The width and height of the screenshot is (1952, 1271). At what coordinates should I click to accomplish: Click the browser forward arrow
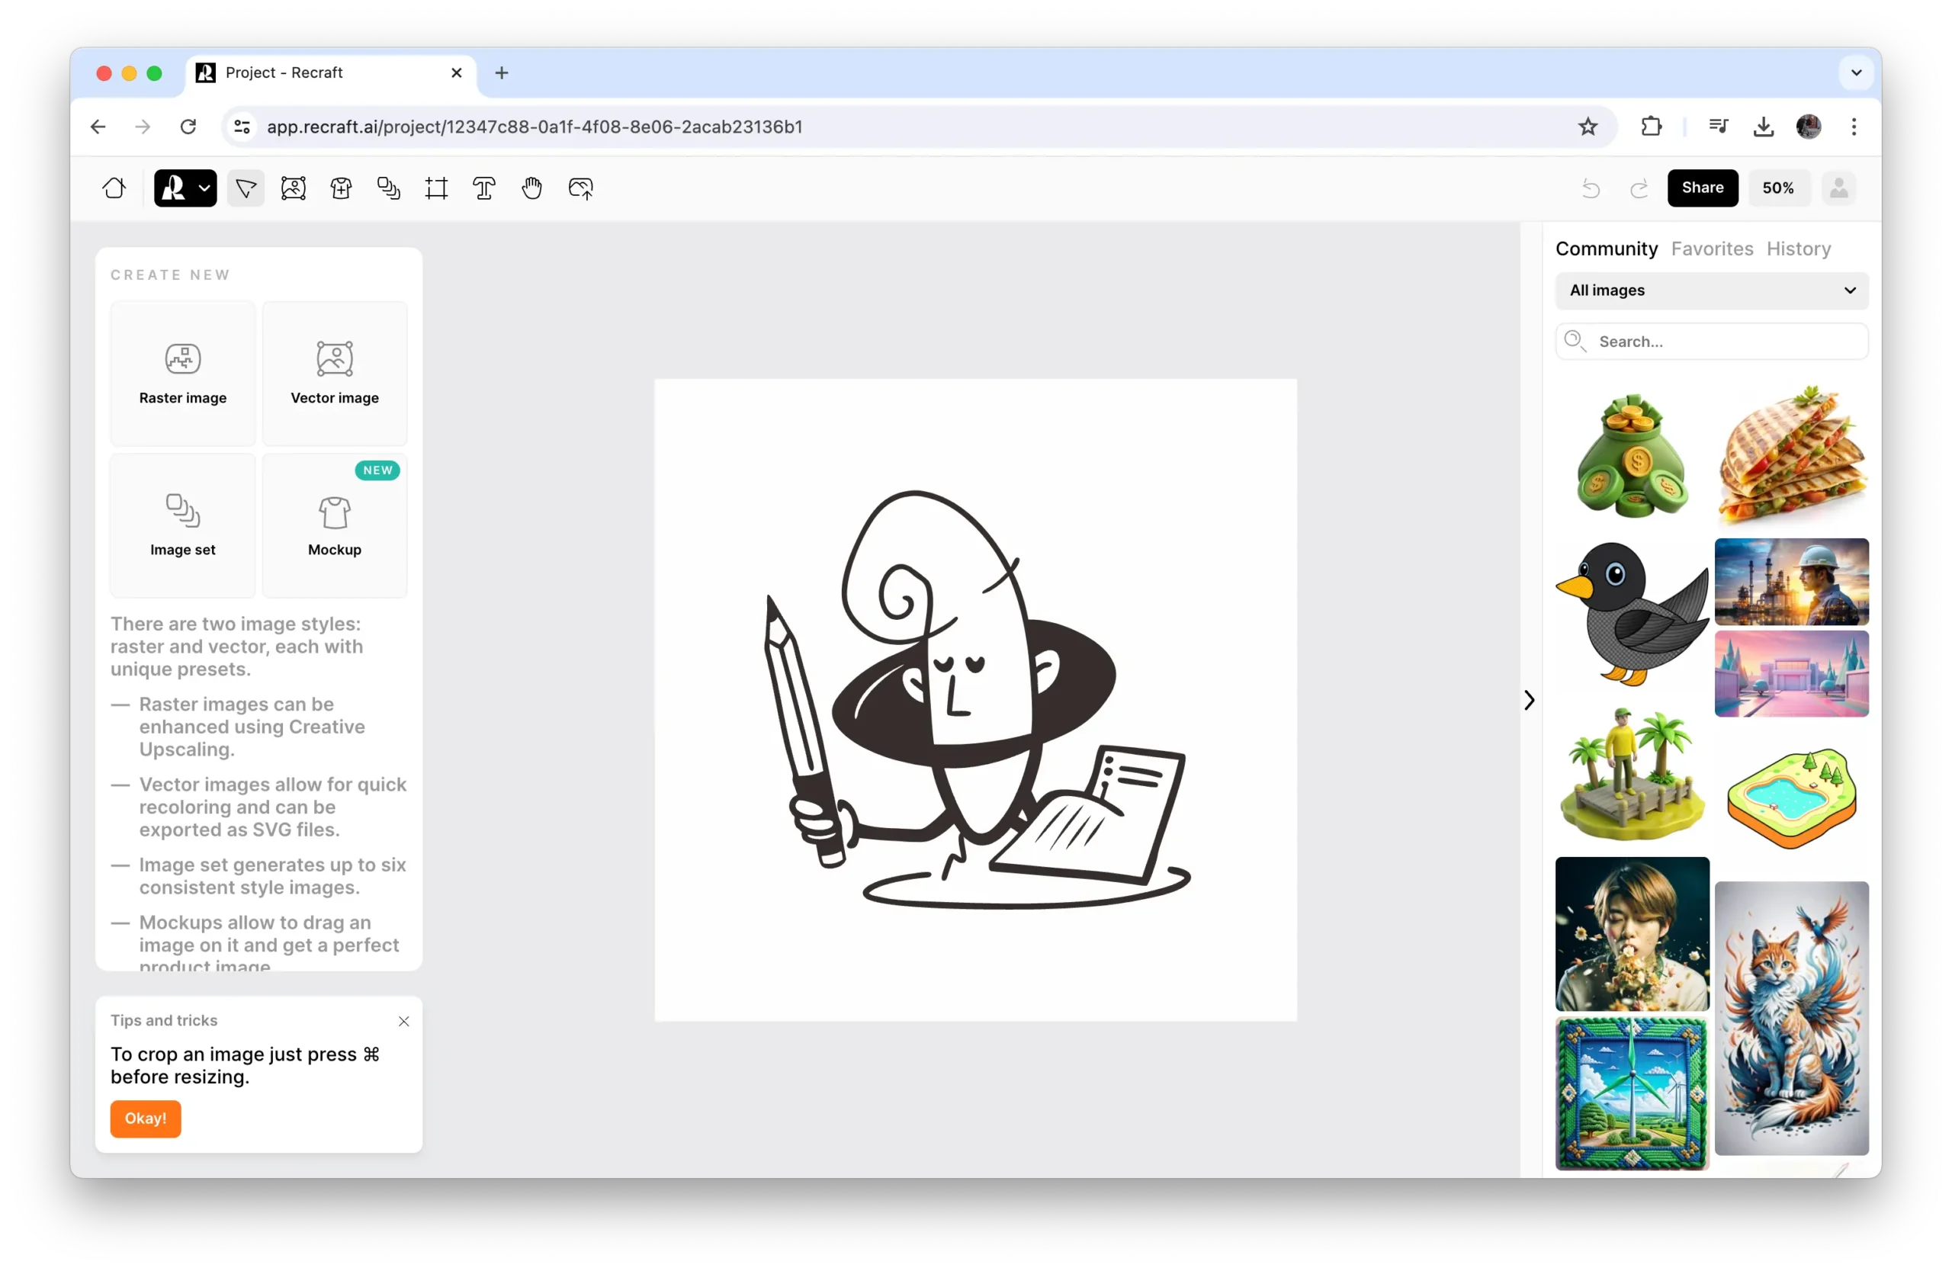point(143,127)
